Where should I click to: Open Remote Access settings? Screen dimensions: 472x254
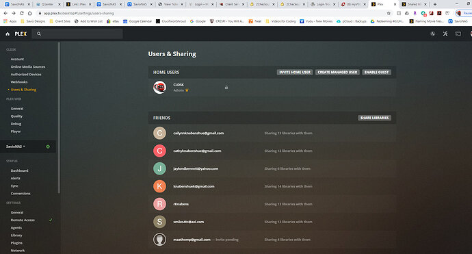point(23,220)
